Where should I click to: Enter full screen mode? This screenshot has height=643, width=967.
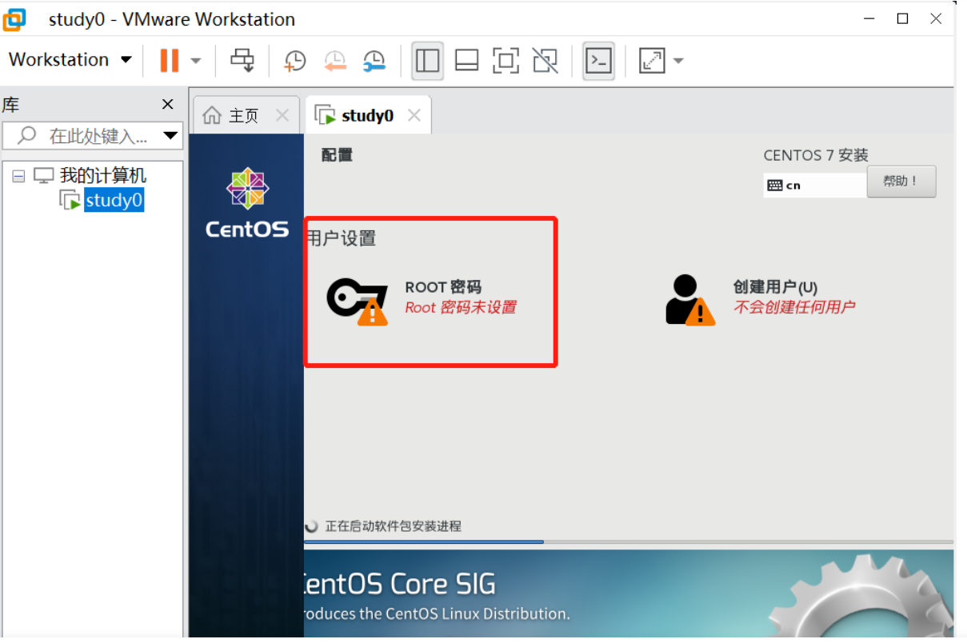(505, 61)
